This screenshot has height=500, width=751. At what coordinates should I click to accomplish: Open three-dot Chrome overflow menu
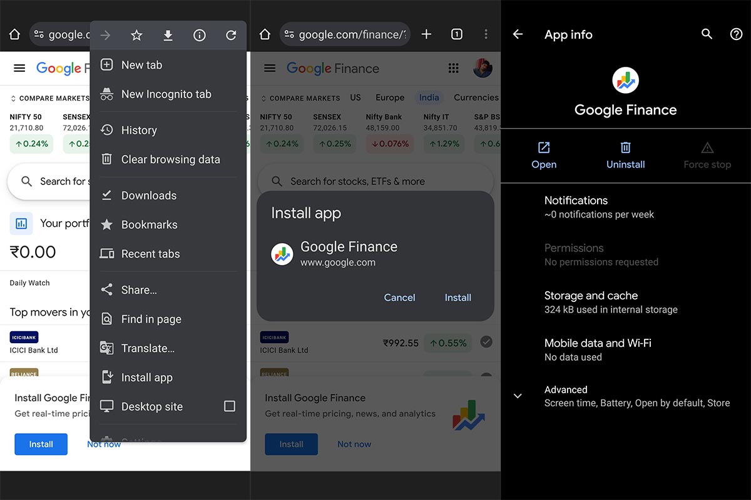pyautogui.click(x=486, y=34)
